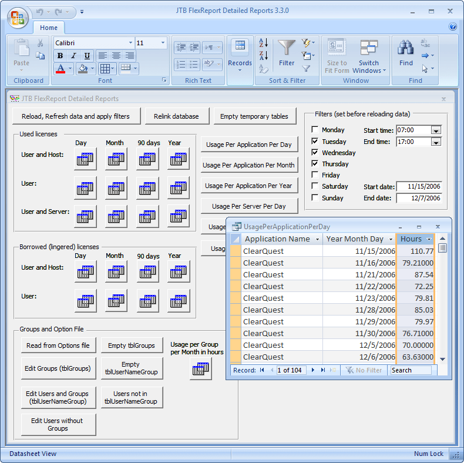Align text right in Font group

click(129, 56)
